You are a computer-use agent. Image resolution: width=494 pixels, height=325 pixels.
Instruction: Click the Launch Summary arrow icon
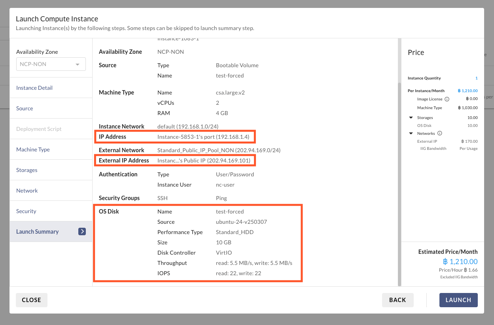coord(82,232)
